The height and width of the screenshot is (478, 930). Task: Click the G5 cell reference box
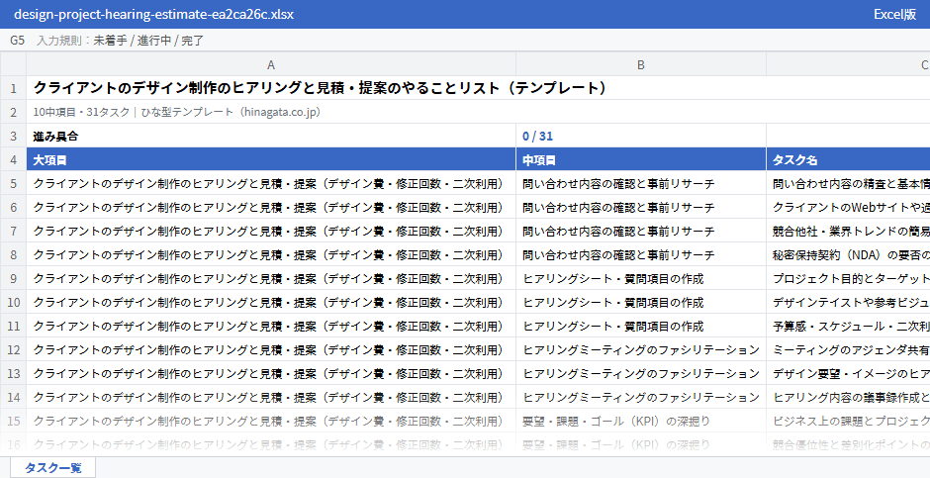(x=17, y=41)
